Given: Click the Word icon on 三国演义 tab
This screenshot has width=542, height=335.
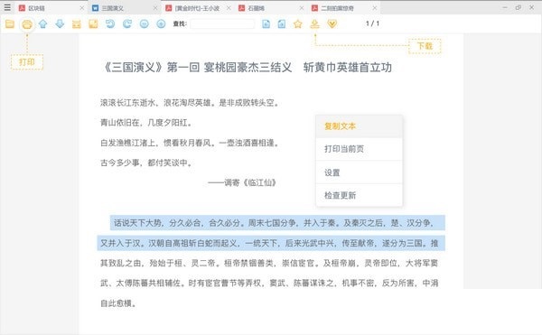Looking at the screenshot, I should click(96, 8).
